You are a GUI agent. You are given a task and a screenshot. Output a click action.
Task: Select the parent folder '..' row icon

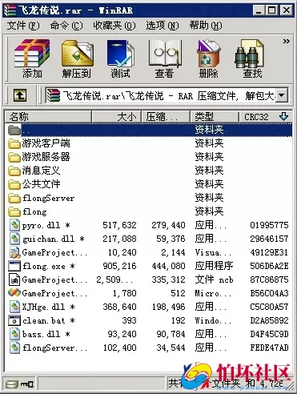coord(14,130)
